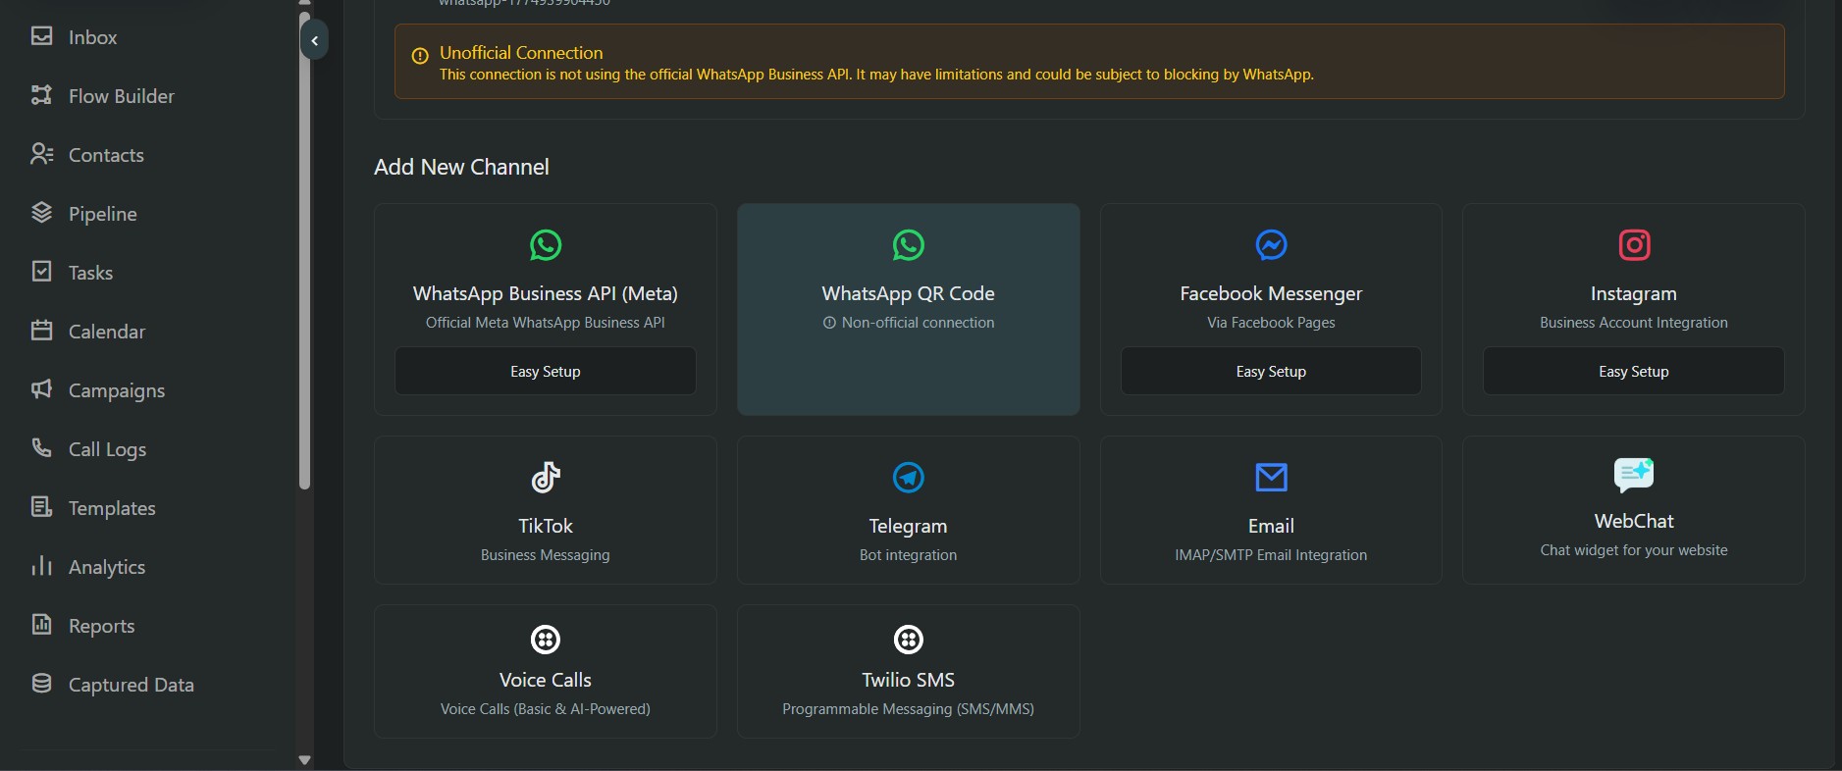This screenshot has height=771, width=1842.
Task: Click 'Programmable Messaging (SMS/MMS)' text
Action: coord(909,709)
